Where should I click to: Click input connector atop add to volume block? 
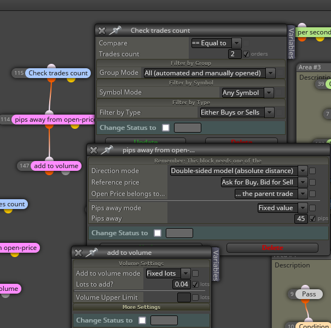[49, 159]
